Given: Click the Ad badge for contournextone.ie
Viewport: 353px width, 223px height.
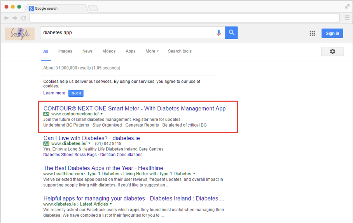Looking at the screenshot, I should (x=46, y=114).
